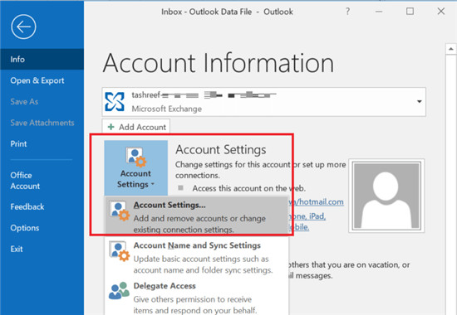
Task: Click the Microsoft Exchange account icon
Action: 115,102
